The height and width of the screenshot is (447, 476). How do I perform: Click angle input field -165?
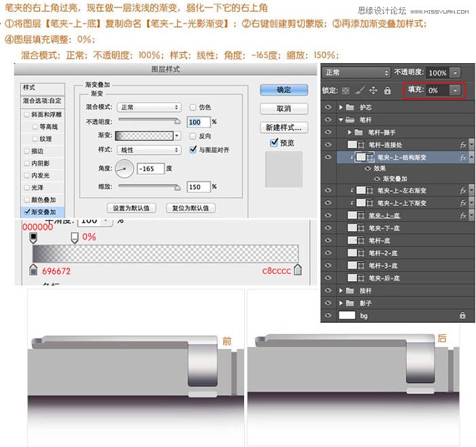[150, 168]
